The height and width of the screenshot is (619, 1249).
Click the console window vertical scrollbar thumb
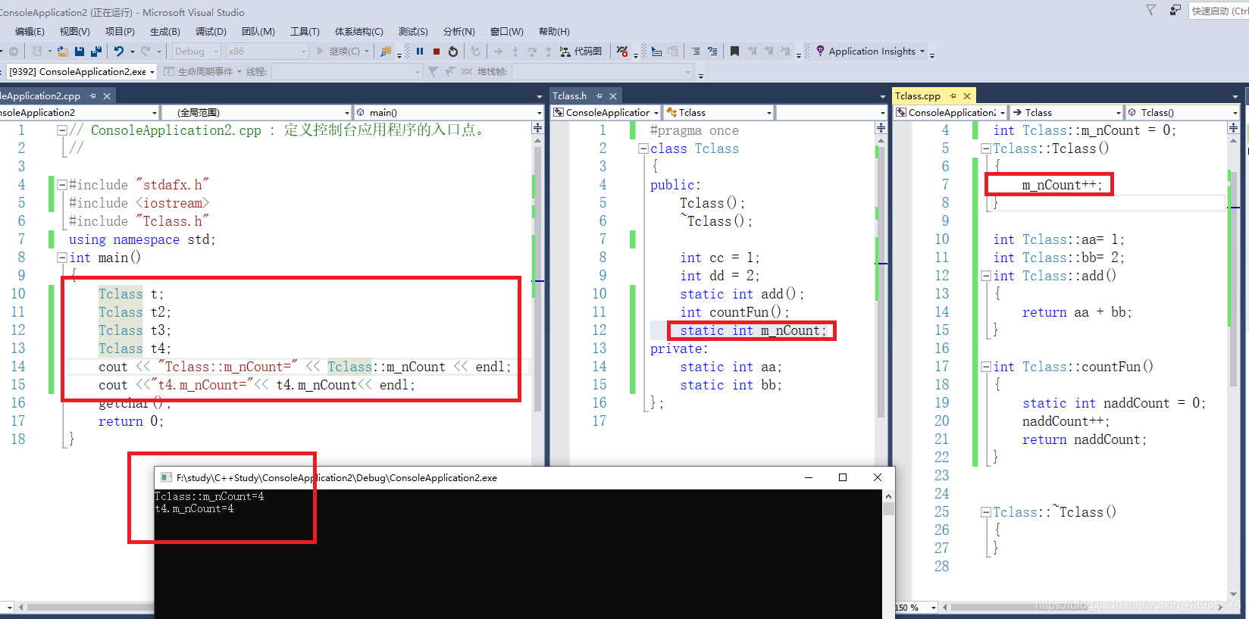(888, 509)
